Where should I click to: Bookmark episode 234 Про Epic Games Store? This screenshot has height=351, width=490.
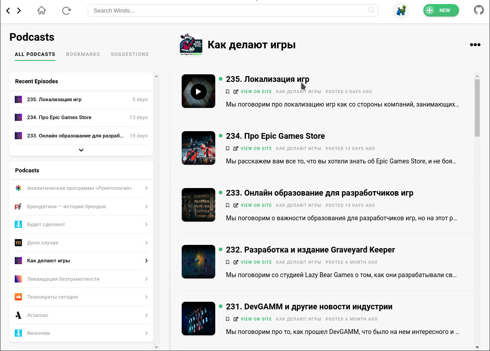227,149
